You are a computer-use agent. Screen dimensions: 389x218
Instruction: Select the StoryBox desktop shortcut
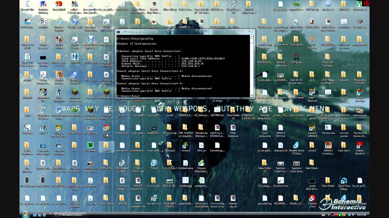pyautogui.click(x=43, y=23)
